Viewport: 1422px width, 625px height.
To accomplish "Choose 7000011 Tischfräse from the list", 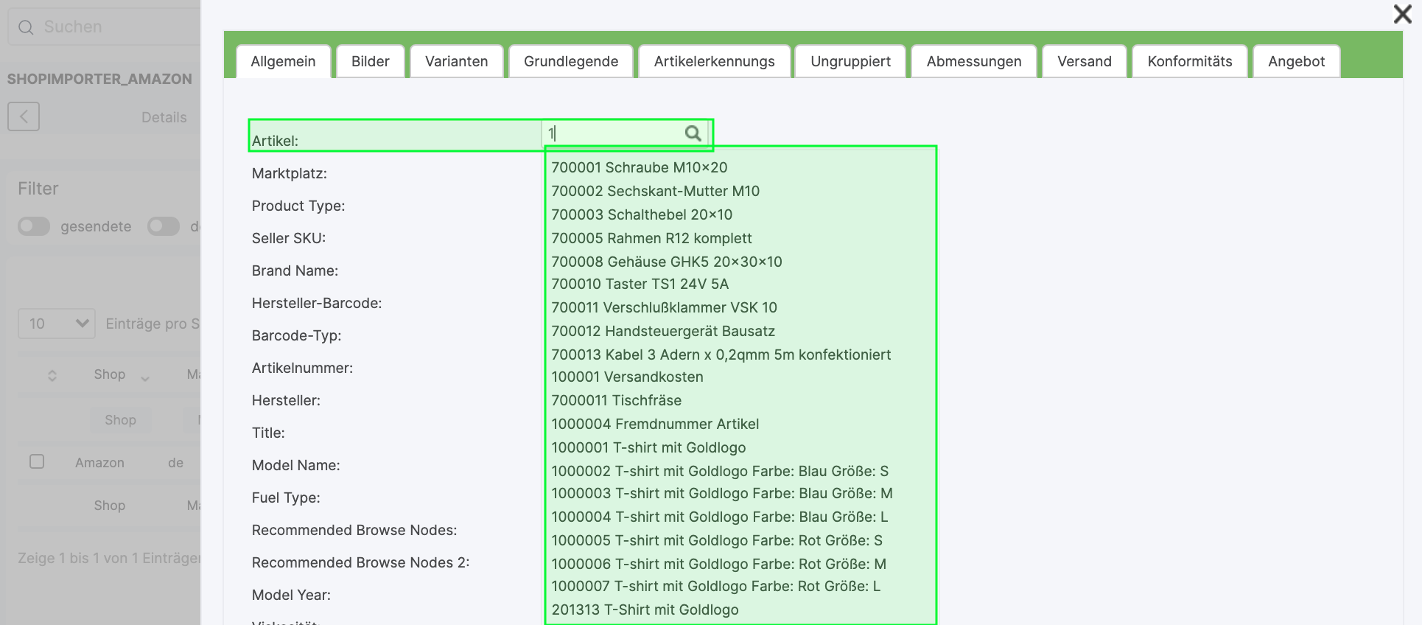I will click(616, 400).
